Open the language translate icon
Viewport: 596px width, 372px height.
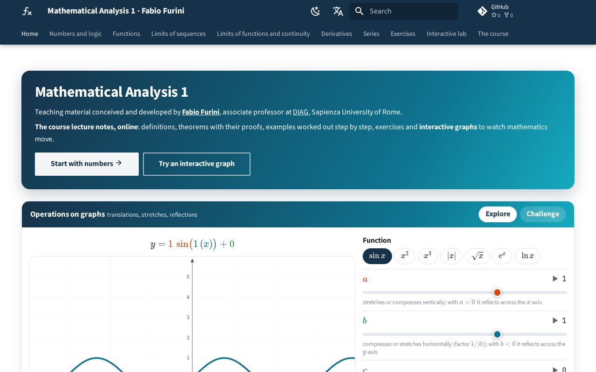point(338,11)
